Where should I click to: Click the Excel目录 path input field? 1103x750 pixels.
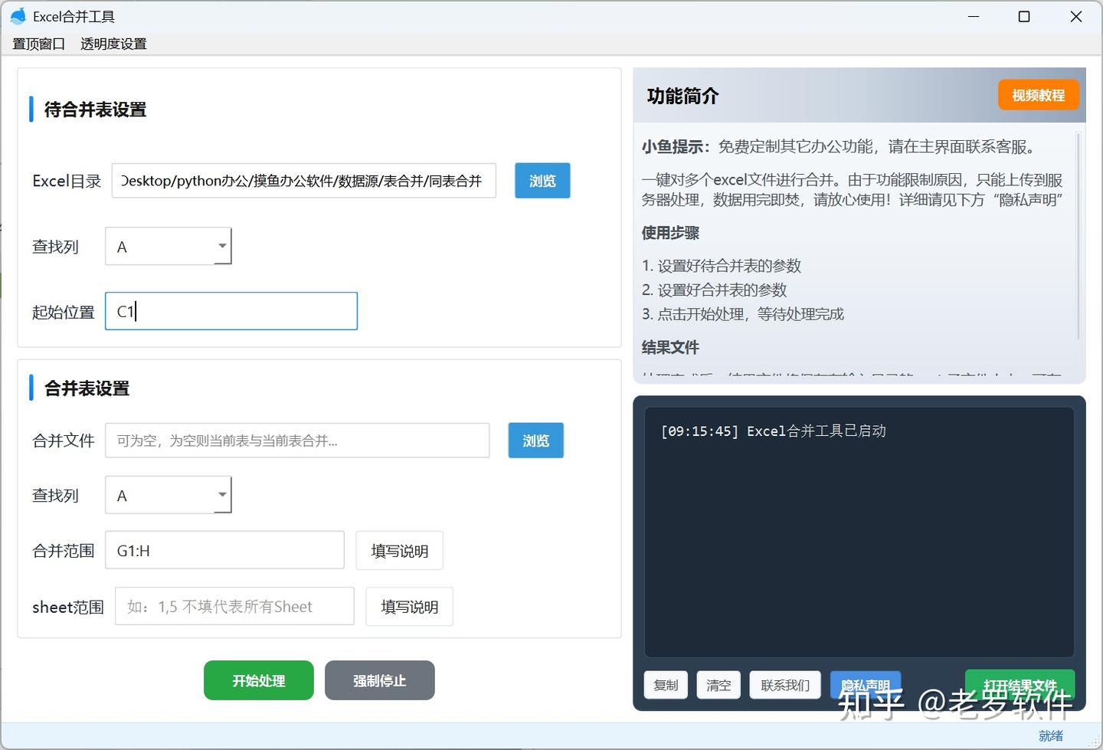click(x=304, y=181)
